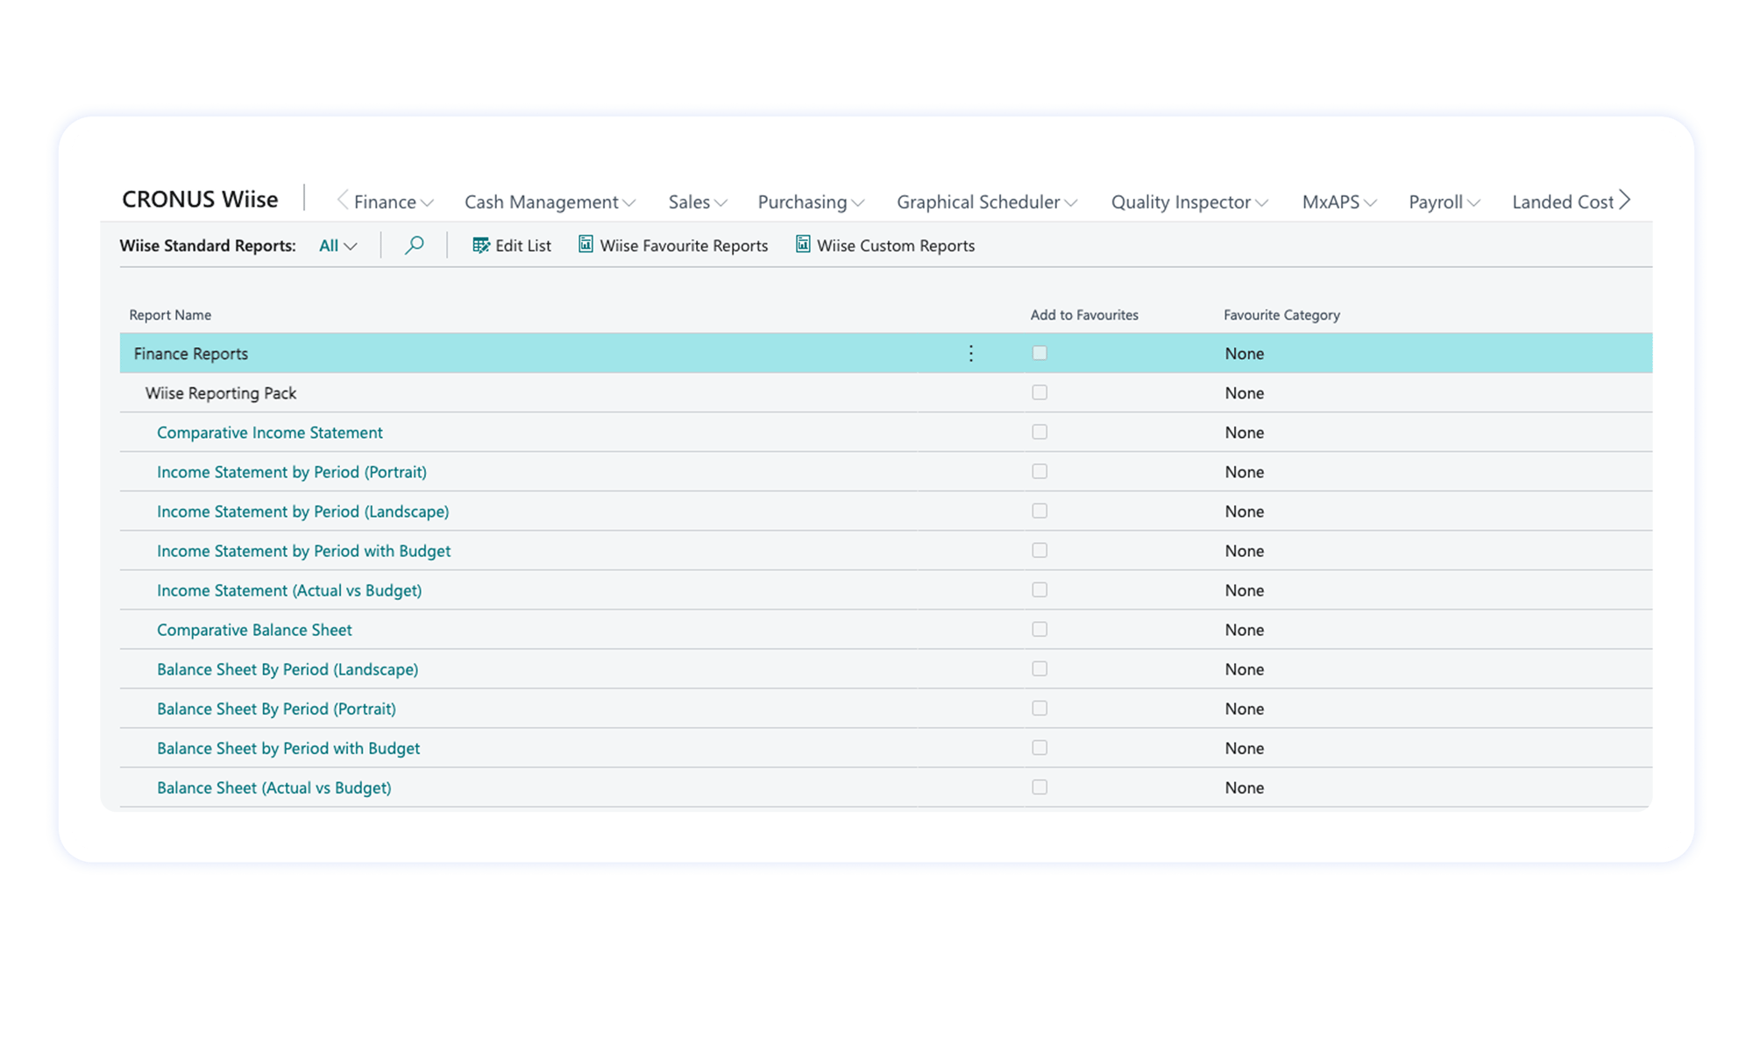Check Add to Favourites for Finance Reports

click(1040, 353)
